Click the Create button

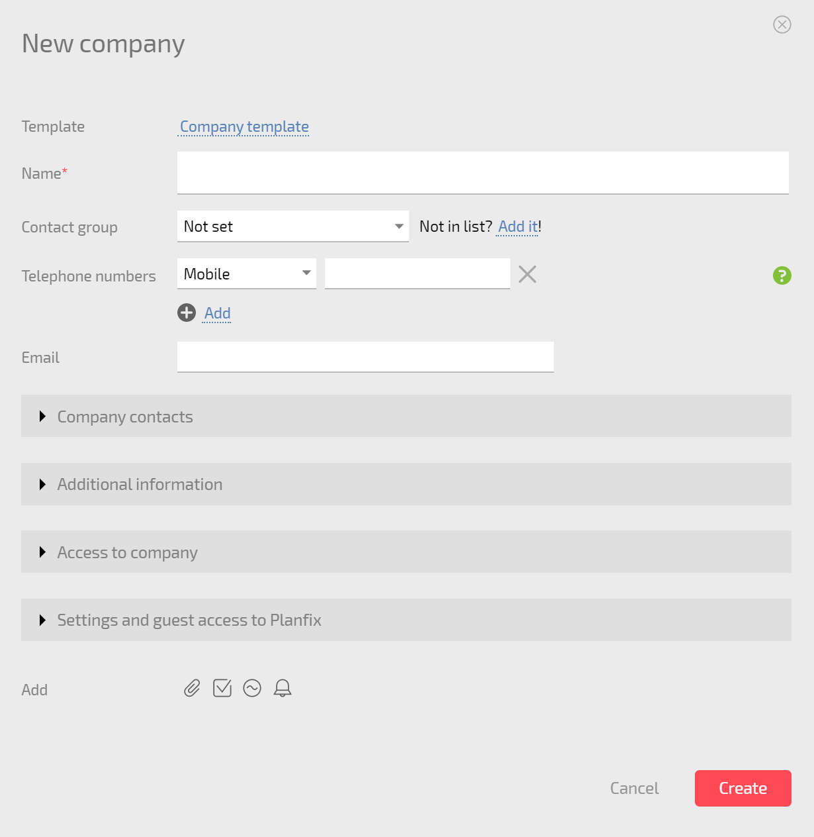pyautogui.click(x=743, y=788)
